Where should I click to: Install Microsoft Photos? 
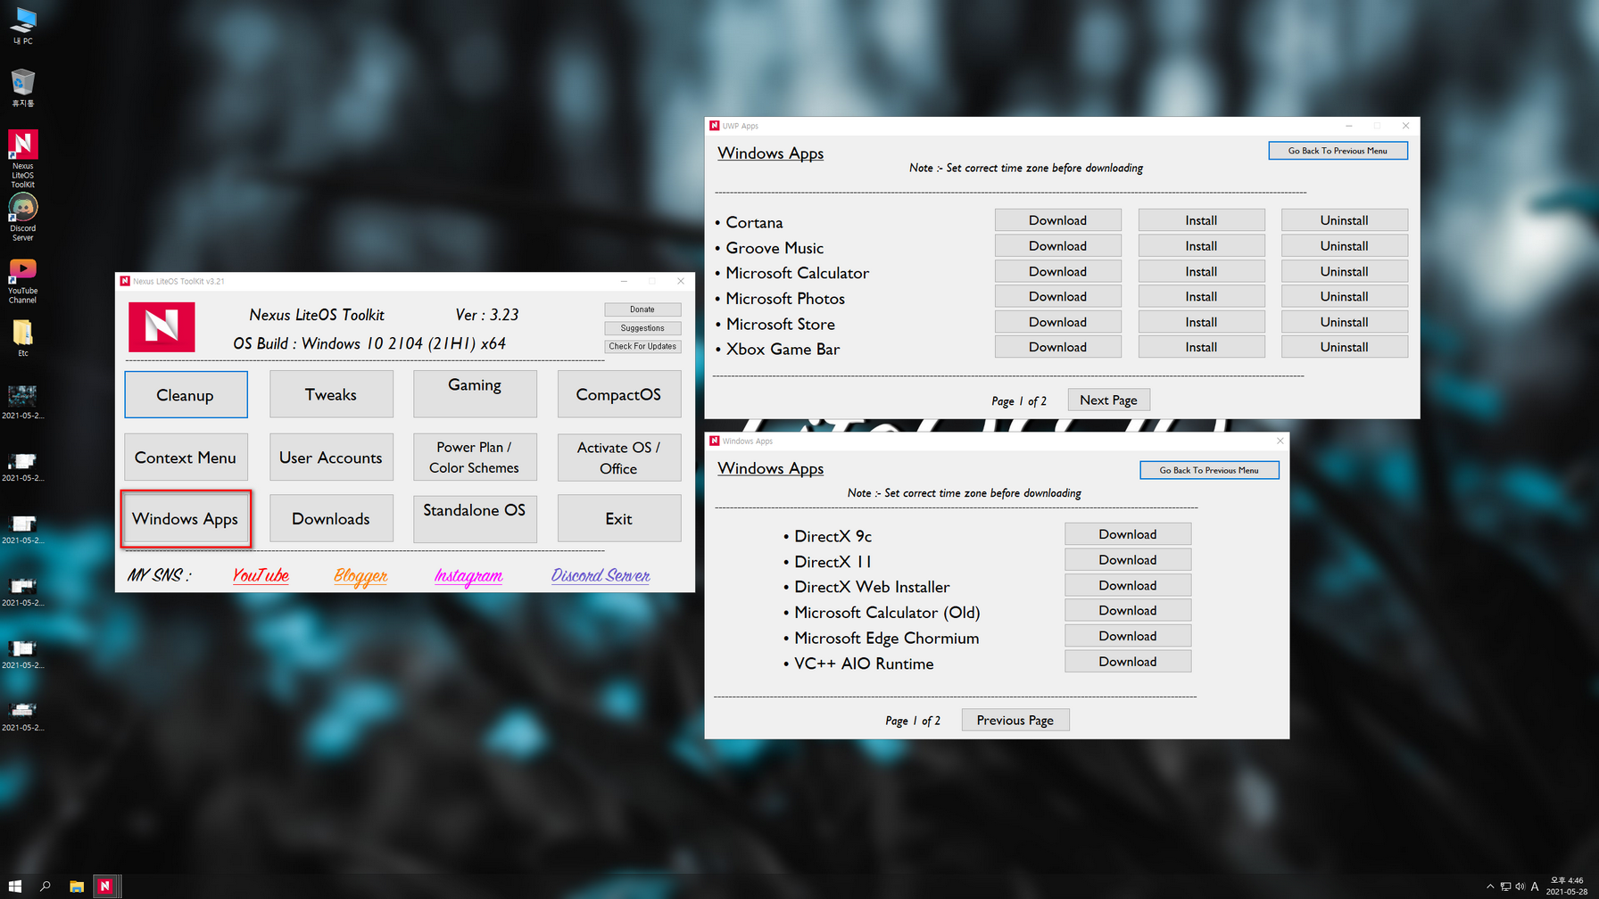(x=1201, y=296)
